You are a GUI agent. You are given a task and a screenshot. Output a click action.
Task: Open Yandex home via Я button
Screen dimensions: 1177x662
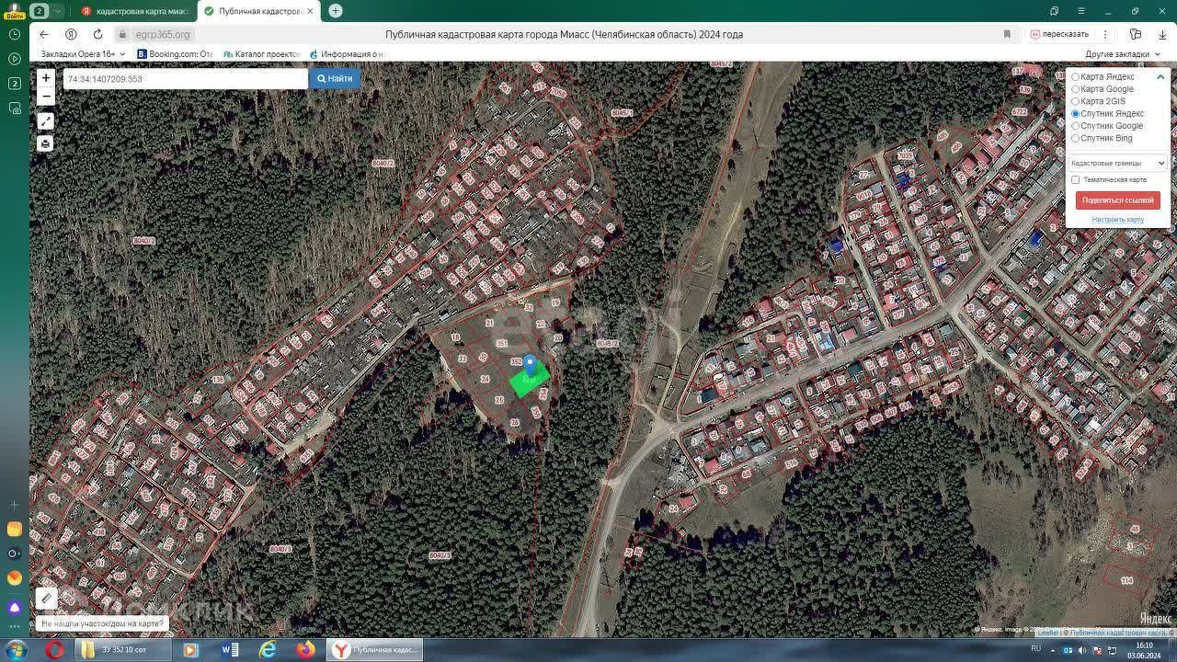coord(71,34)
